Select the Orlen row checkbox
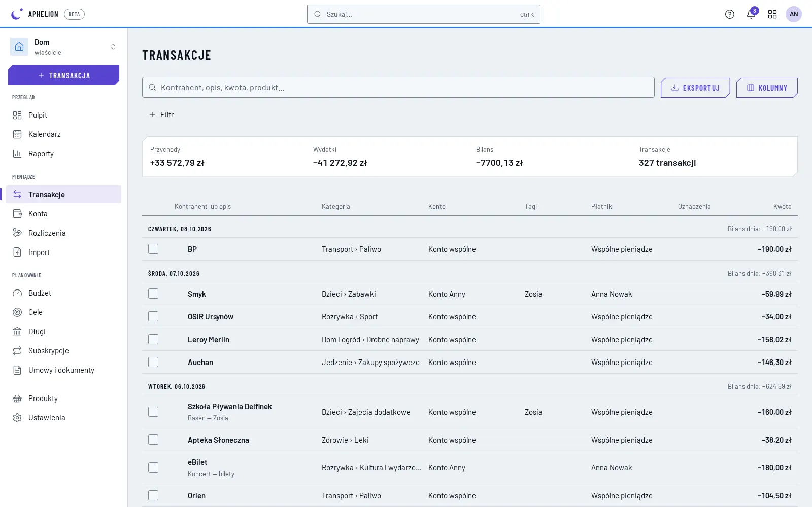The image size is (812, 507). click(x=153, y=495)
